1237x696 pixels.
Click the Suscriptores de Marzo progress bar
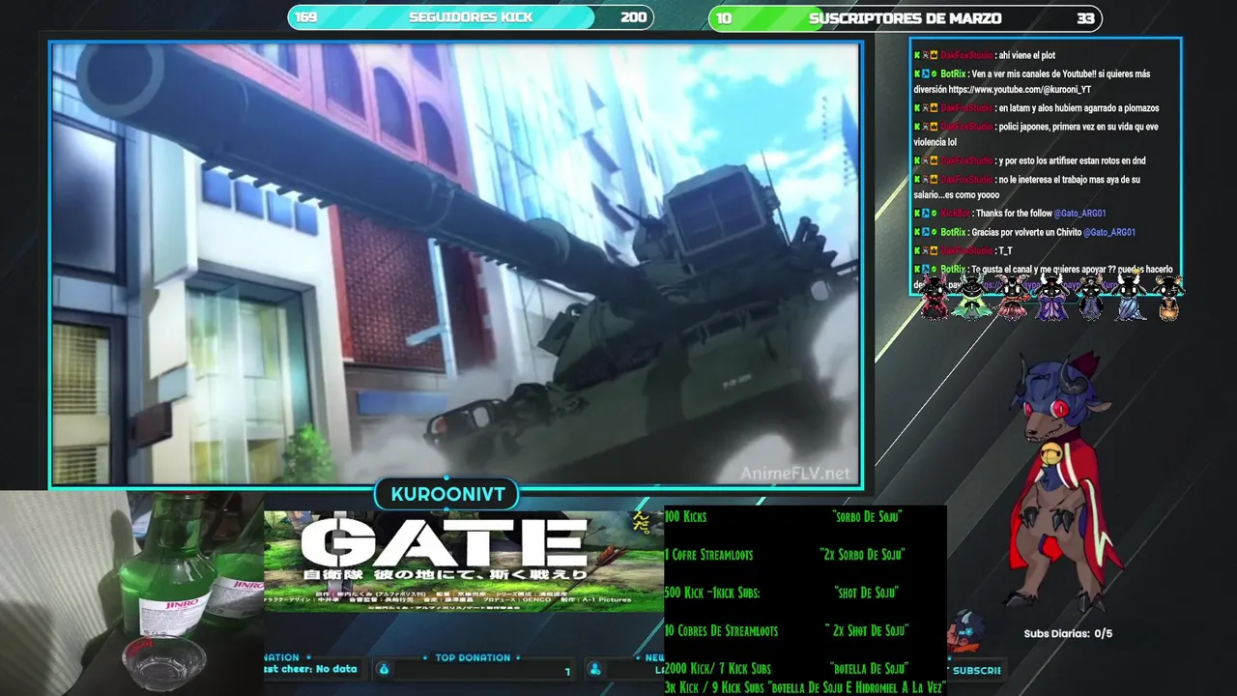point(906,17)
